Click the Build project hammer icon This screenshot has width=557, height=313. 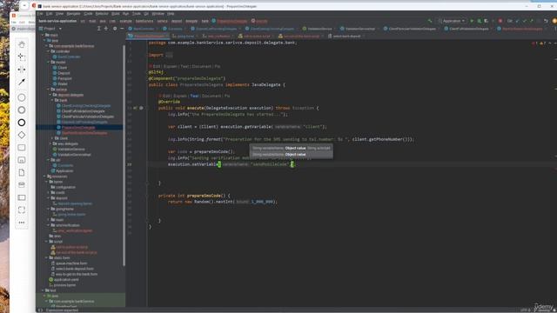click(430, 21)
